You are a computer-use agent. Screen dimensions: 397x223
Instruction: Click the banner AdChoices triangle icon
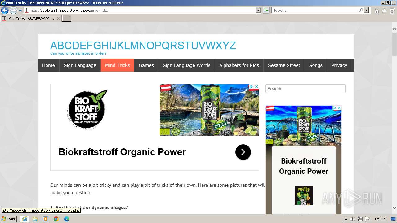[x=252, y=86]
